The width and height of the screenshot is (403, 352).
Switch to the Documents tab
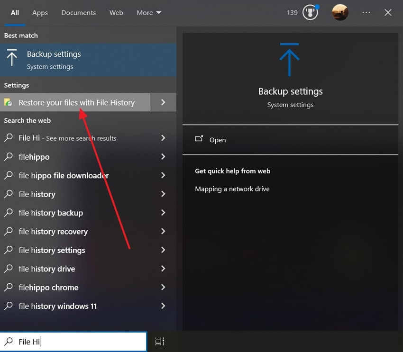tap(78, 13)
